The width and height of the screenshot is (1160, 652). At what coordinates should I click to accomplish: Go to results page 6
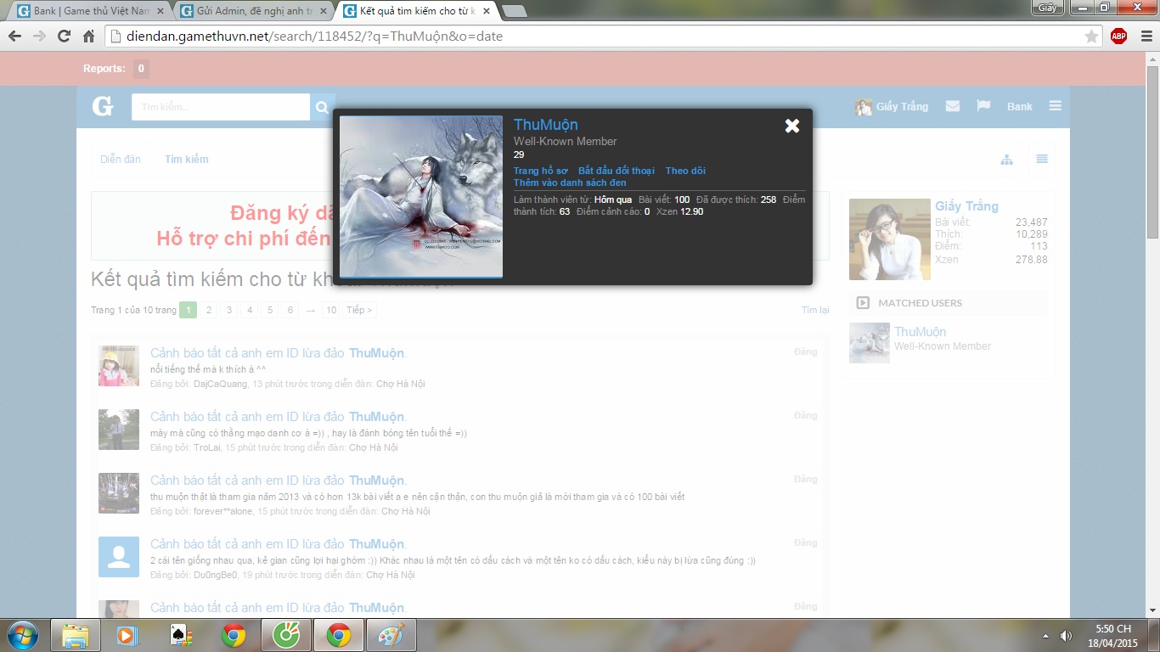(290, 310)
